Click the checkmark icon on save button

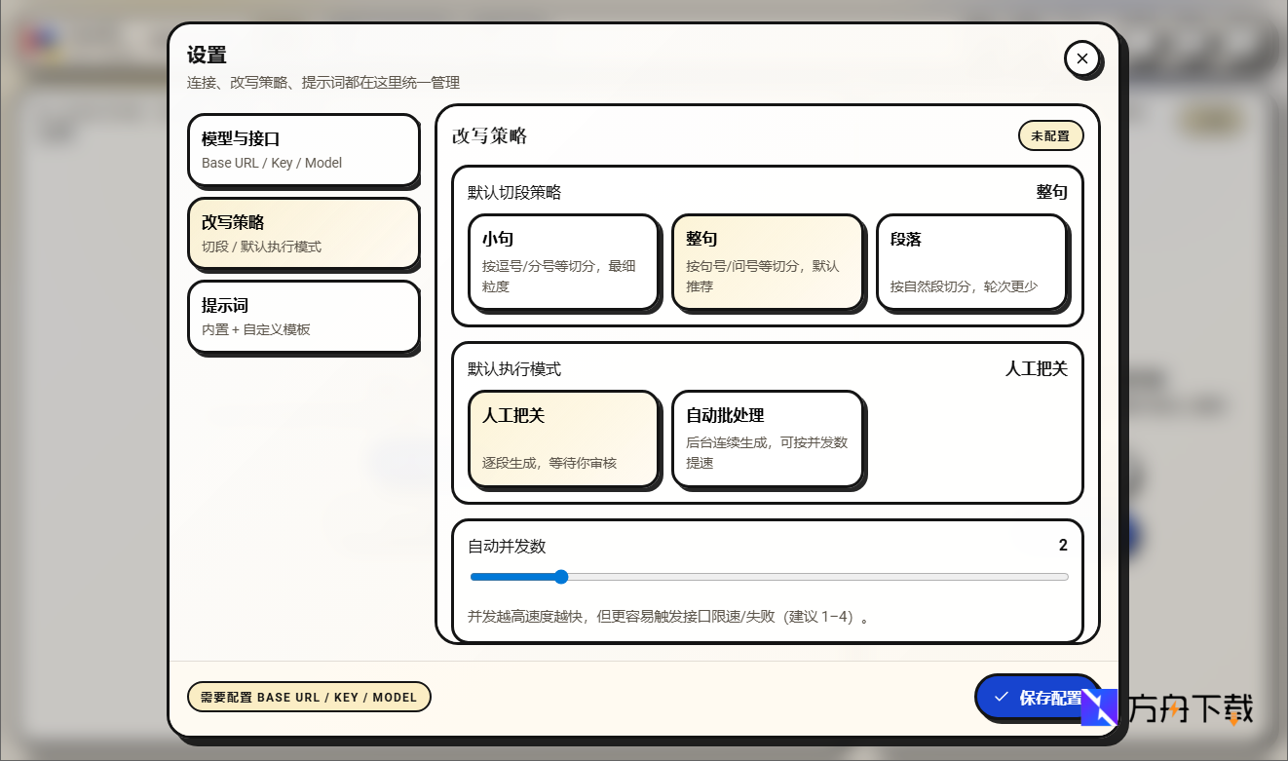(x=1000, y=697)
